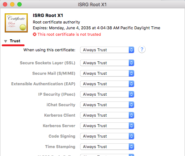The width and height of the screenshot is (185, 156).
Task: Click the 'Time Stamping' label
Action: [60, 147]
